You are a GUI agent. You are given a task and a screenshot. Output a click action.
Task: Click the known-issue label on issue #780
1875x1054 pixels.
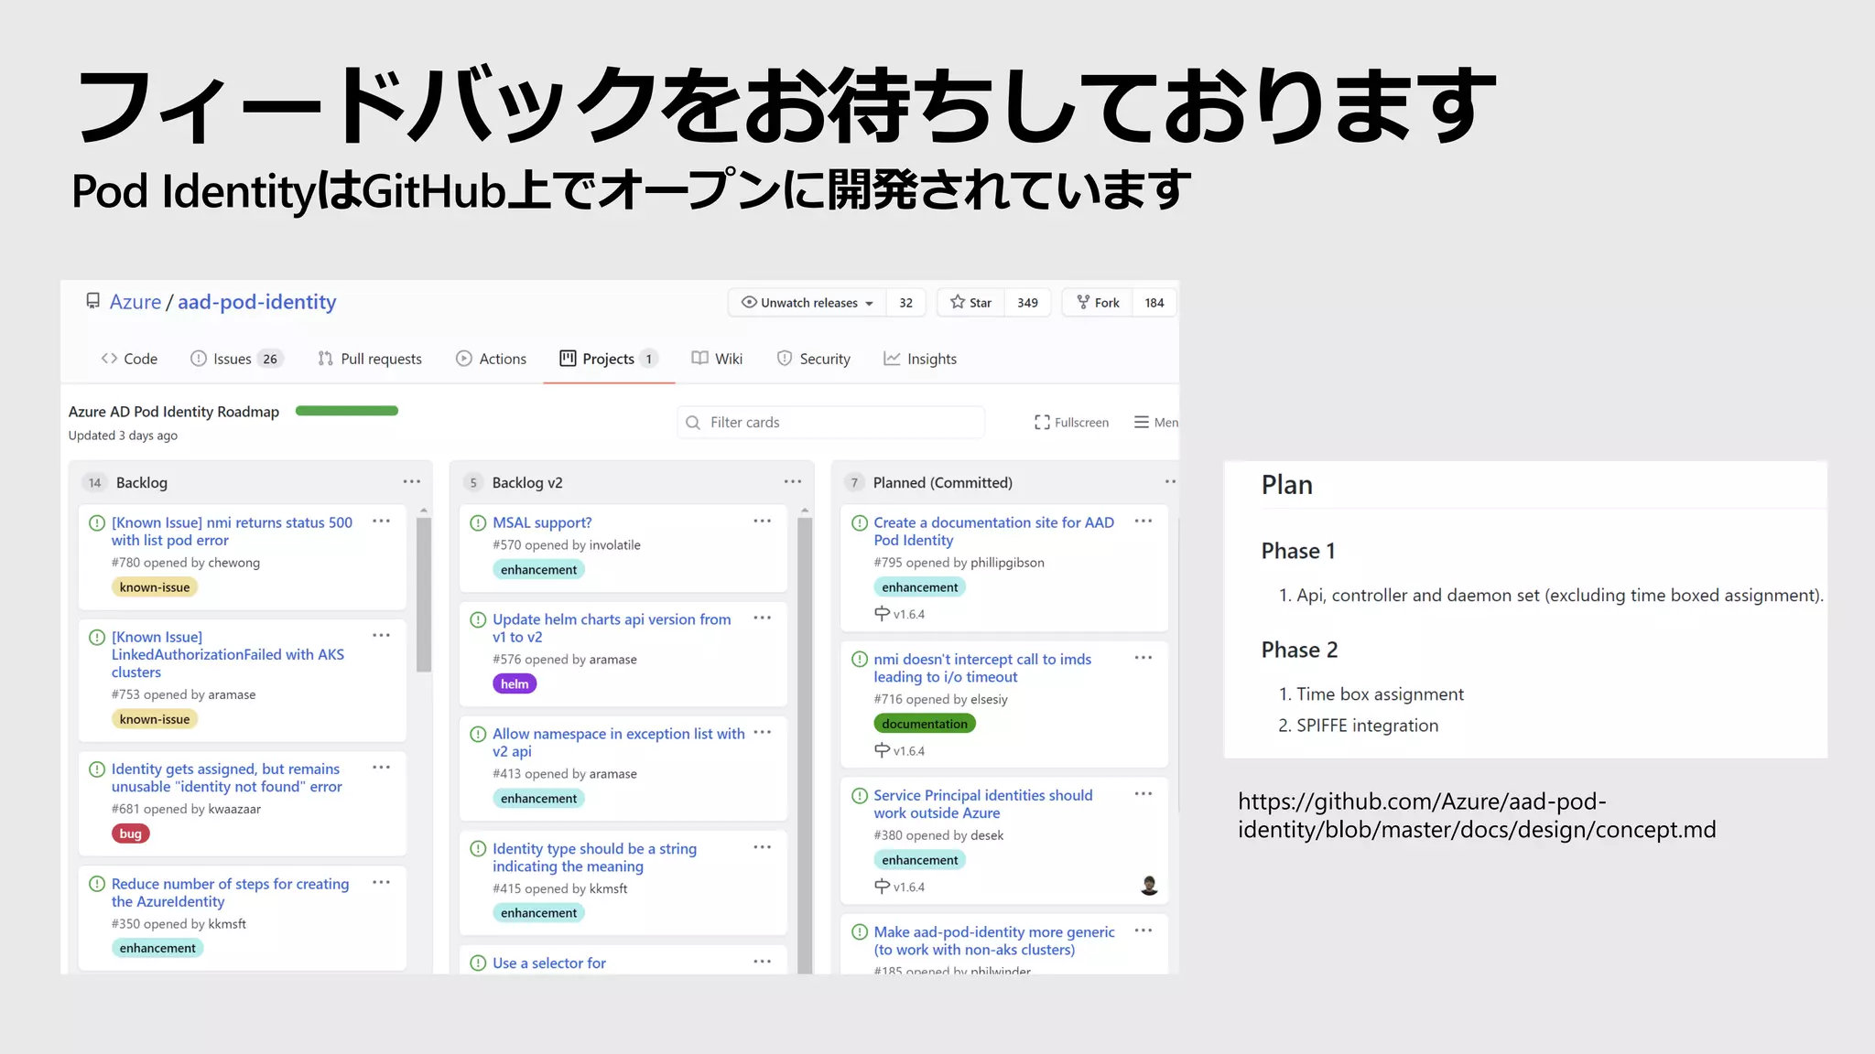click(155, 587)
